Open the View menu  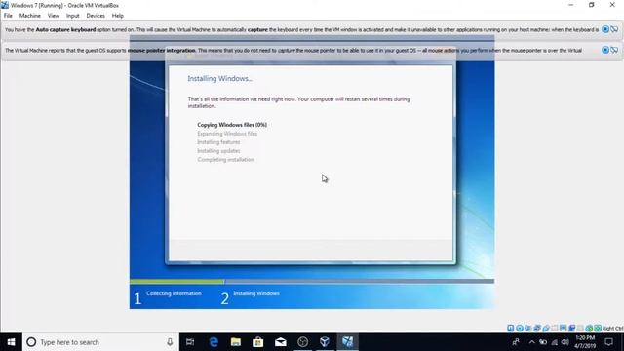pos(54,16)
